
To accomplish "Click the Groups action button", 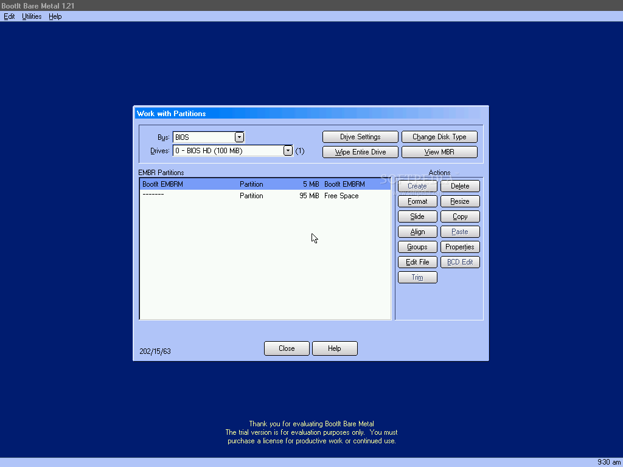I will [417, 247].
